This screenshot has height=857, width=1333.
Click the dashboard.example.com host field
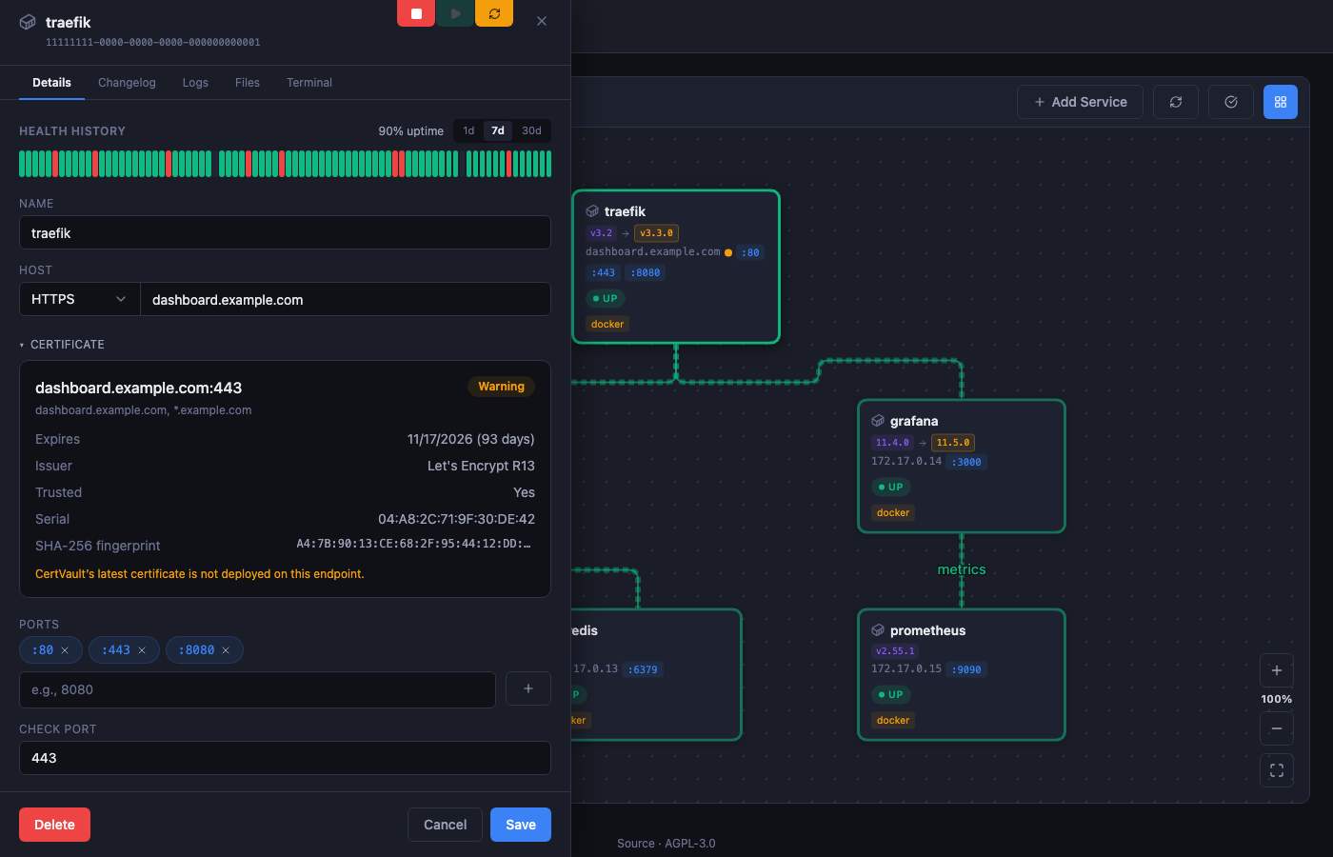[x=346, y=299]
